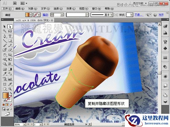This screenshot has height=127, width=170.
Task: Click the 描边 stroke link
Action: (x=45, y=15)
